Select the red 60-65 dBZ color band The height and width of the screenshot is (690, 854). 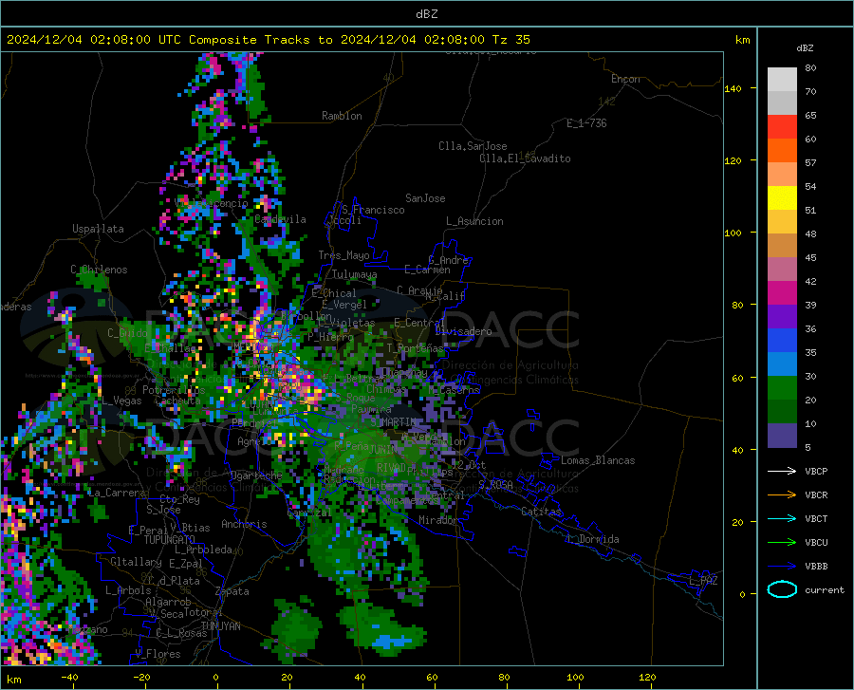tap(782, 127)
